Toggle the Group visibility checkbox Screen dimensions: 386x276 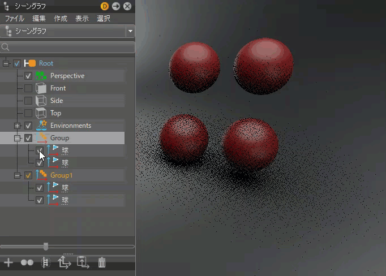click(x=28, y=138)
